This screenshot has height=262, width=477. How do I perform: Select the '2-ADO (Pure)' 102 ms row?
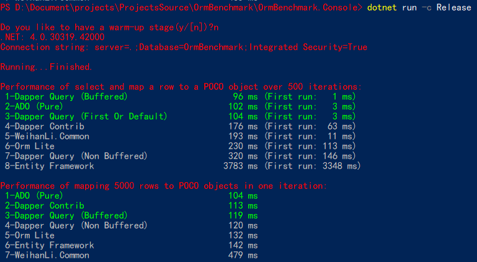(180, 107)
